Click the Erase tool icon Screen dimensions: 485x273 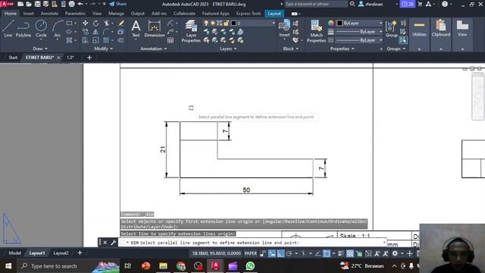point(121,24)
